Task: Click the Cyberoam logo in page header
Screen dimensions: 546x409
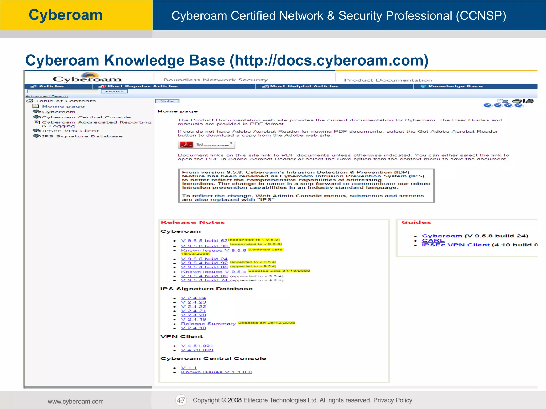Action: (88, 77)
